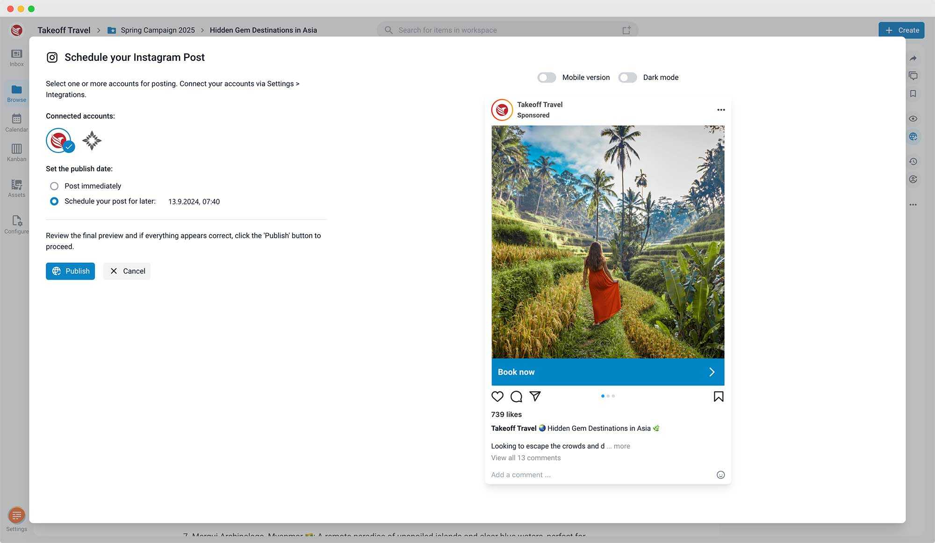
Task: Click the Add a comment field
Action: (521, 475)
